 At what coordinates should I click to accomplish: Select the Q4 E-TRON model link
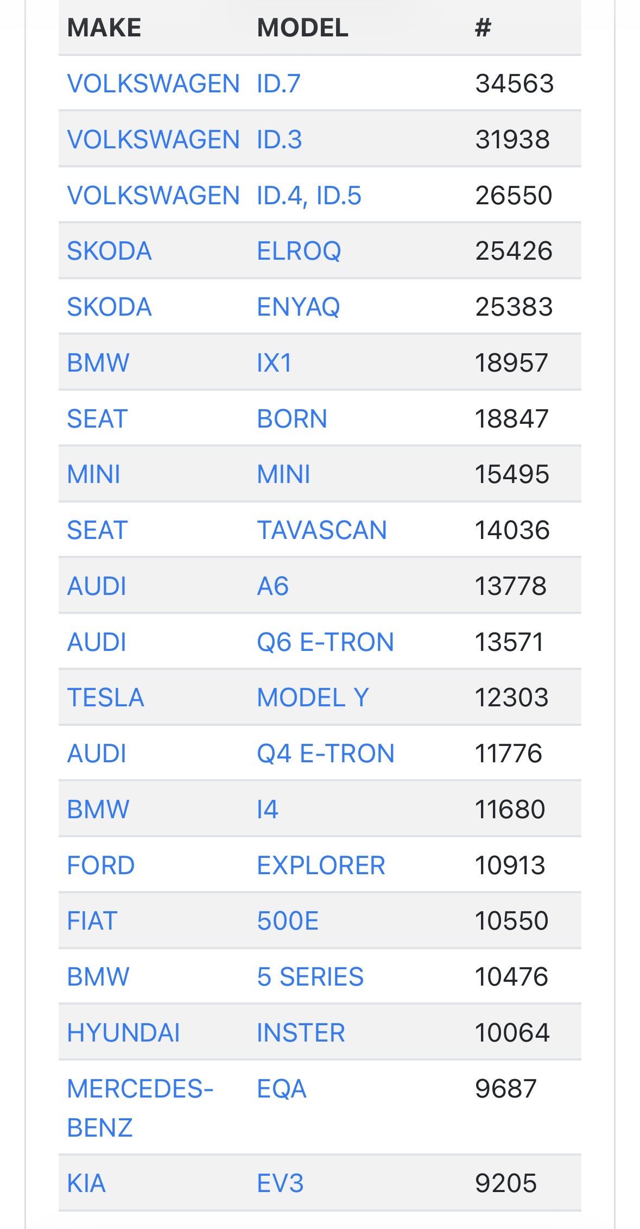tap(325, 754)
